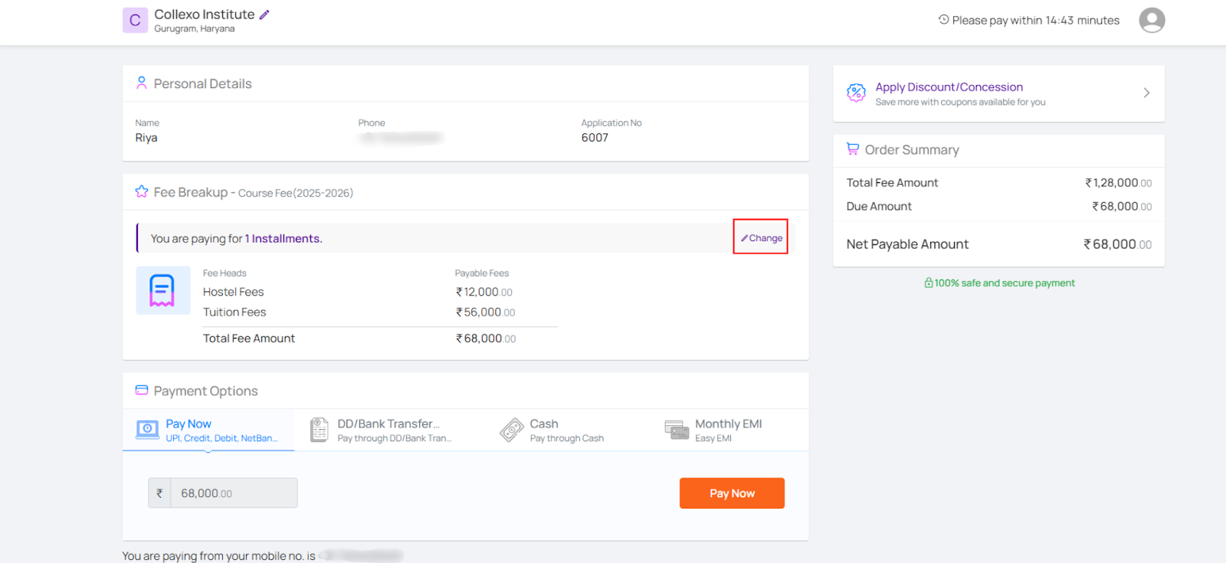This screenshot has width=1226, height=563.
Task: Click the 1 Installments highlighted text
Action: pos(283,239)
